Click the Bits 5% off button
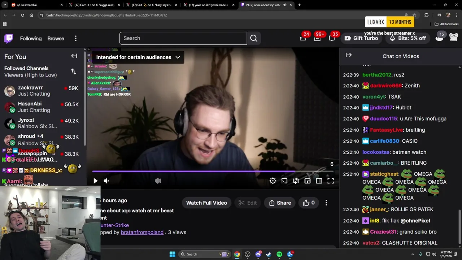462x260 pixels. 407,38
